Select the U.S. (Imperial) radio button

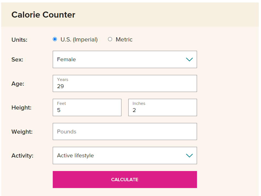pyautogui.click(x=55, y=39)
